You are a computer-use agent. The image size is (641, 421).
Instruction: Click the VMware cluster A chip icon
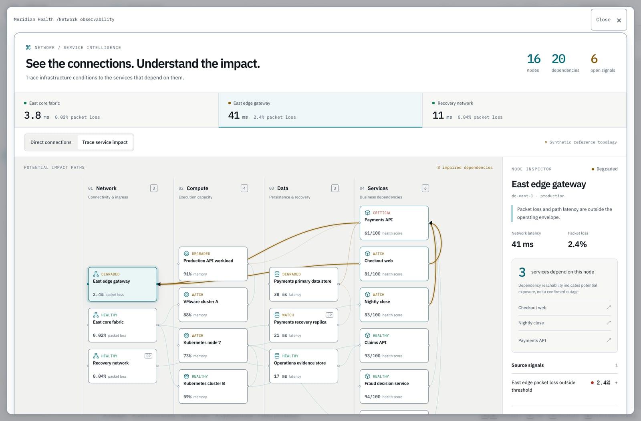pyautogui.click(x=186, y=295)
